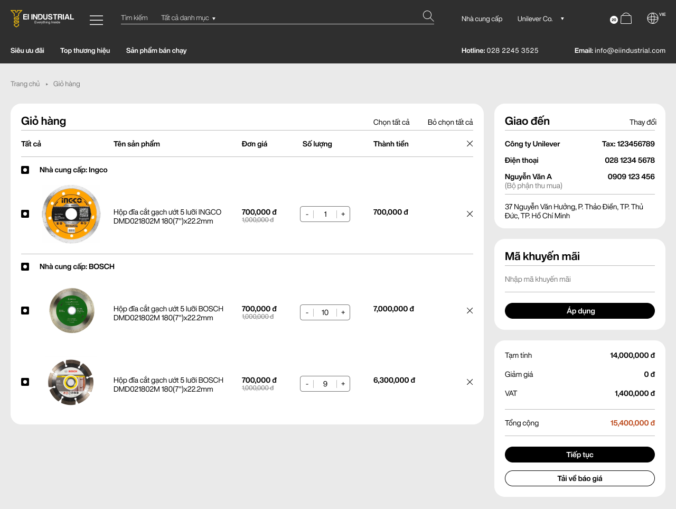Open the shopping cart icon
Viewport: 676px width, 509px height.
(626, 18)
